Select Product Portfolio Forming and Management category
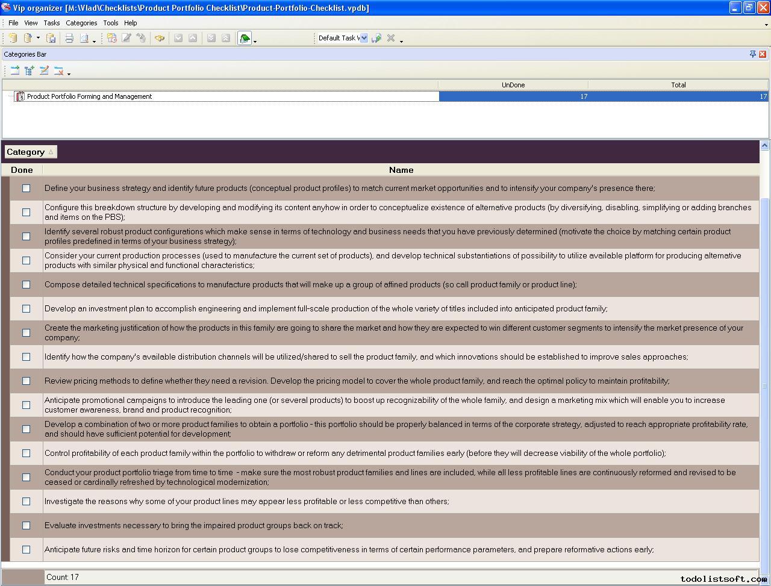This screenshot has height=586, width=771. [89, 96]
